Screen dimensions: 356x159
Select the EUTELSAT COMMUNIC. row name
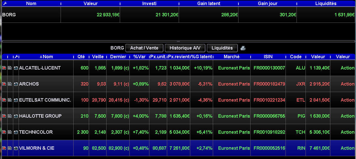coord(45,100)
